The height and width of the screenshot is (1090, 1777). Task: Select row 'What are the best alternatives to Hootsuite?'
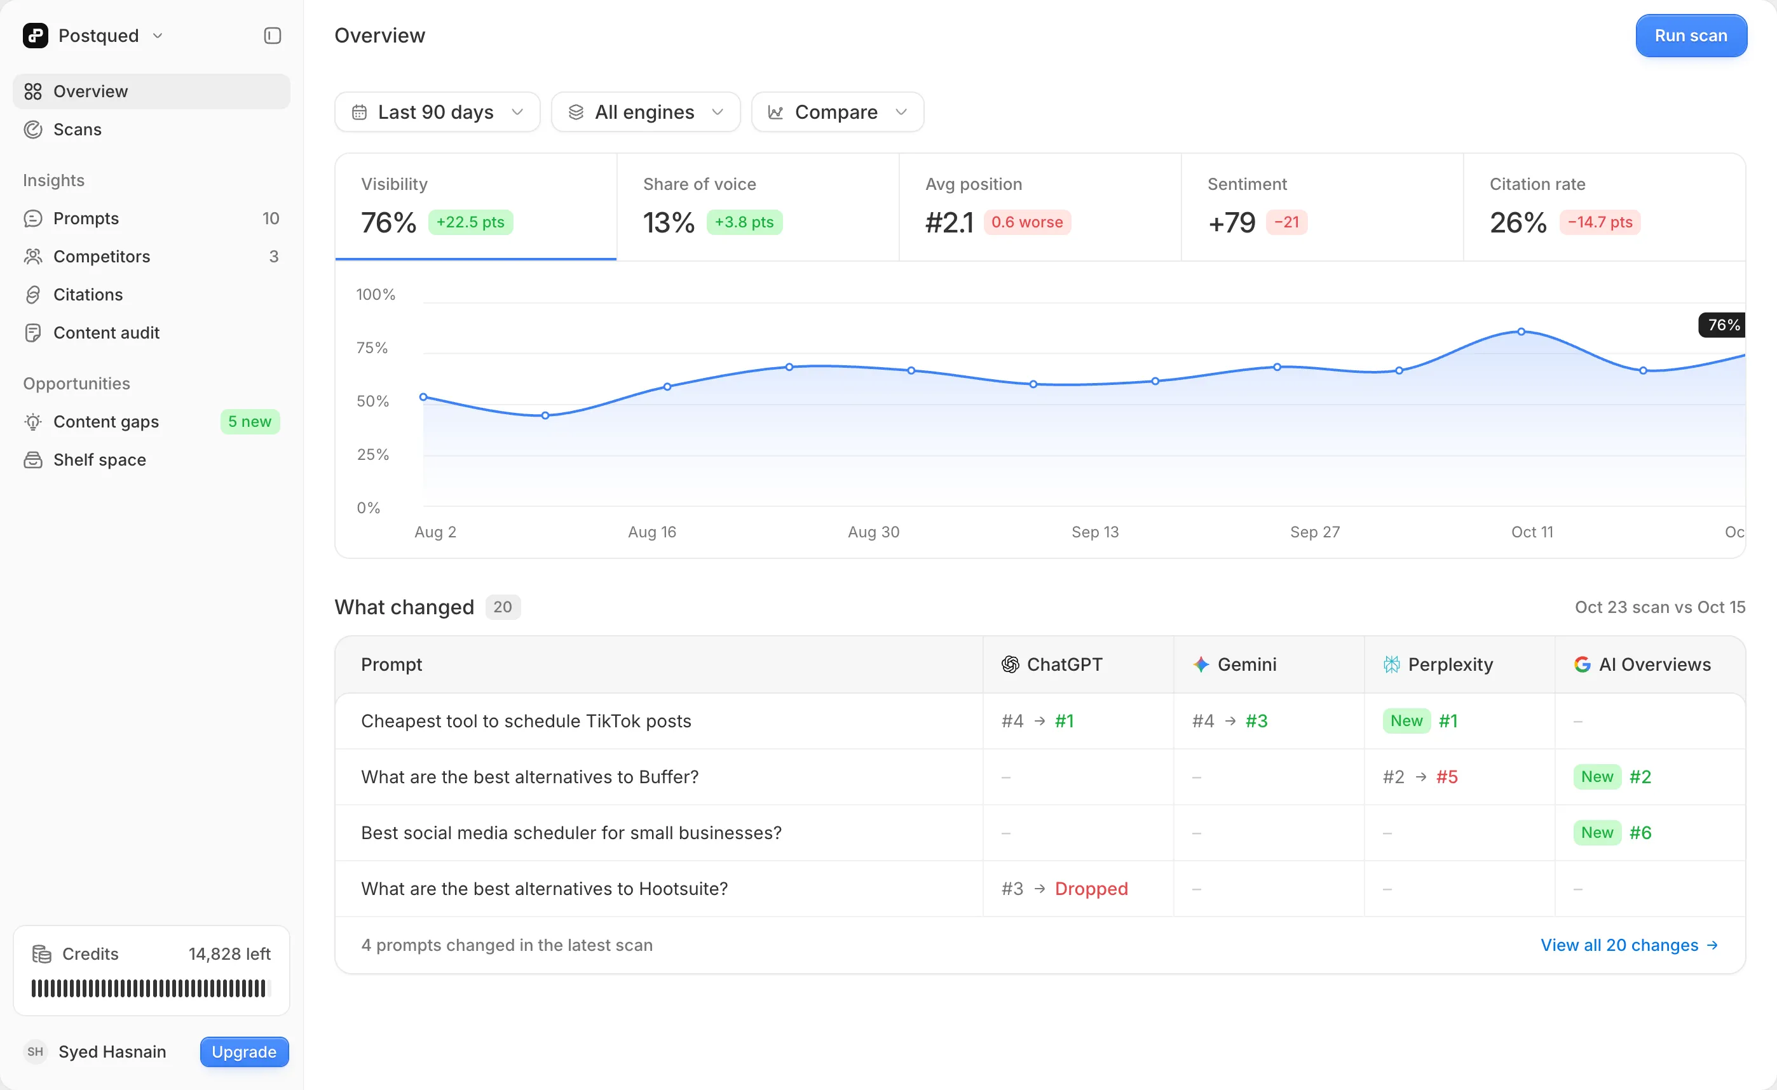coord(1040,889)
